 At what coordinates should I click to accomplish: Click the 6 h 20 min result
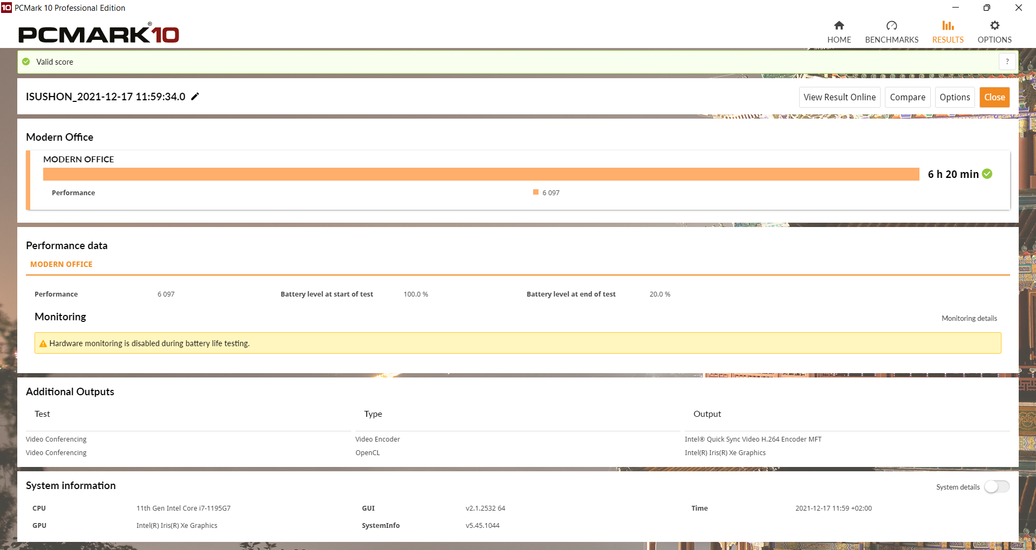(953, 174)
